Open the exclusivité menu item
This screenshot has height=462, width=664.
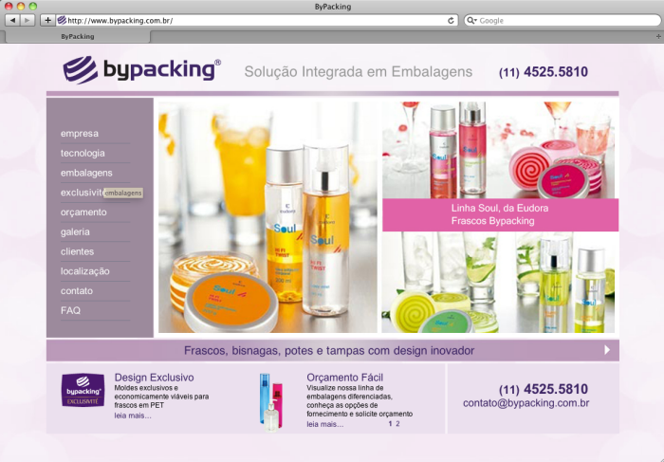click(82, 193)
